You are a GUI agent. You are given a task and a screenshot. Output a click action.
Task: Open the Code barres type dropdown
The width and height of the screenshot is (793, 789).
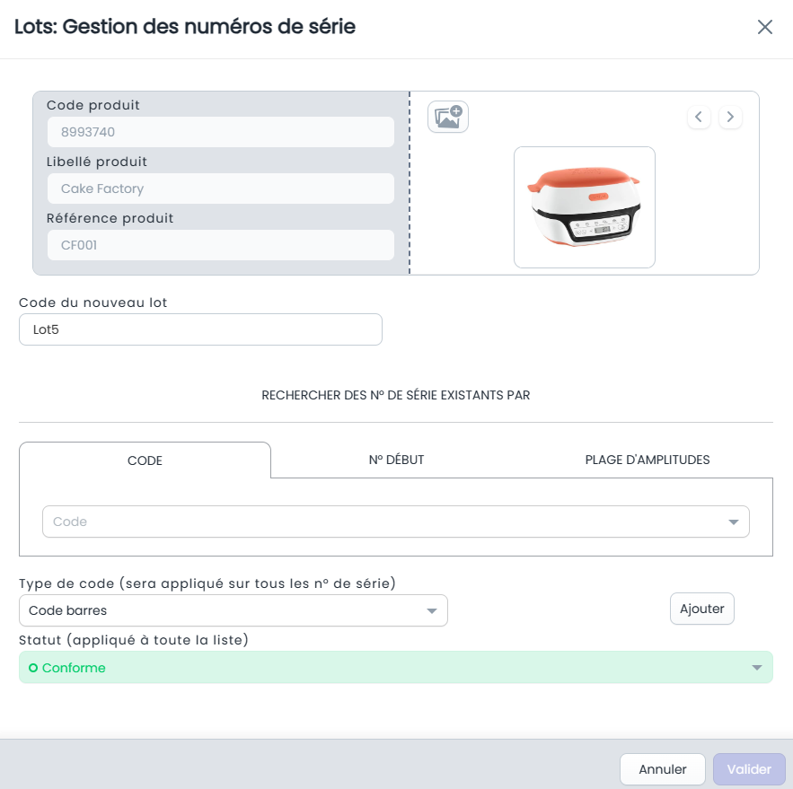click(x=233, y=610)
